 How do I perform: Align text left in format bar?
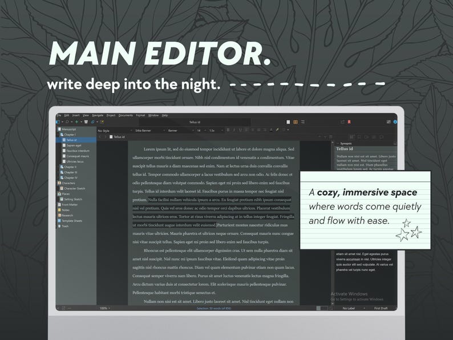[246, 130]
